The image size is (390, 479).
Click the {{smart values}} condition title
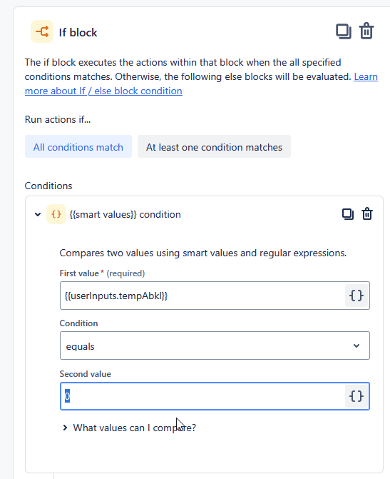point(125,214)
